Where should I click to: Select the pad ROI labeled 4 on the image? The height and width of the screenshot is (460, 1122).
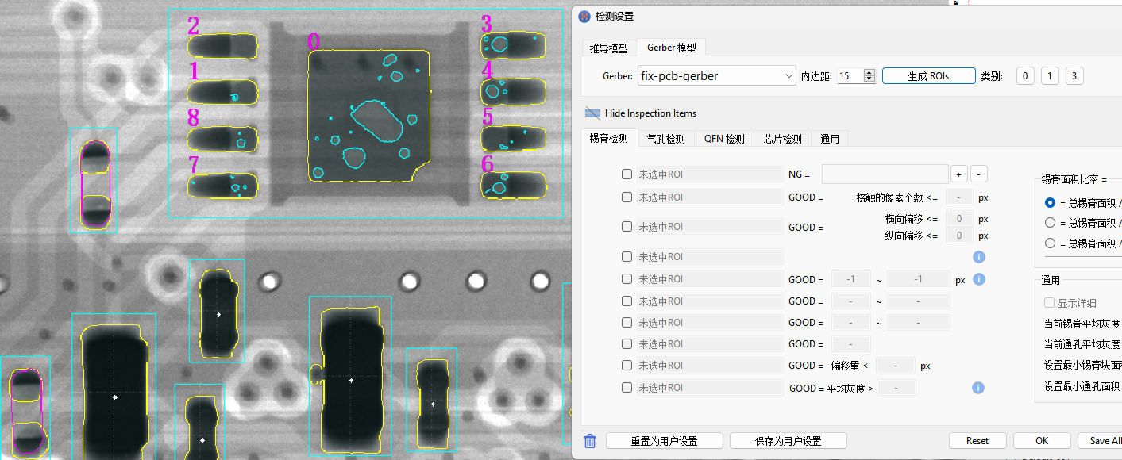click(513, 92)
